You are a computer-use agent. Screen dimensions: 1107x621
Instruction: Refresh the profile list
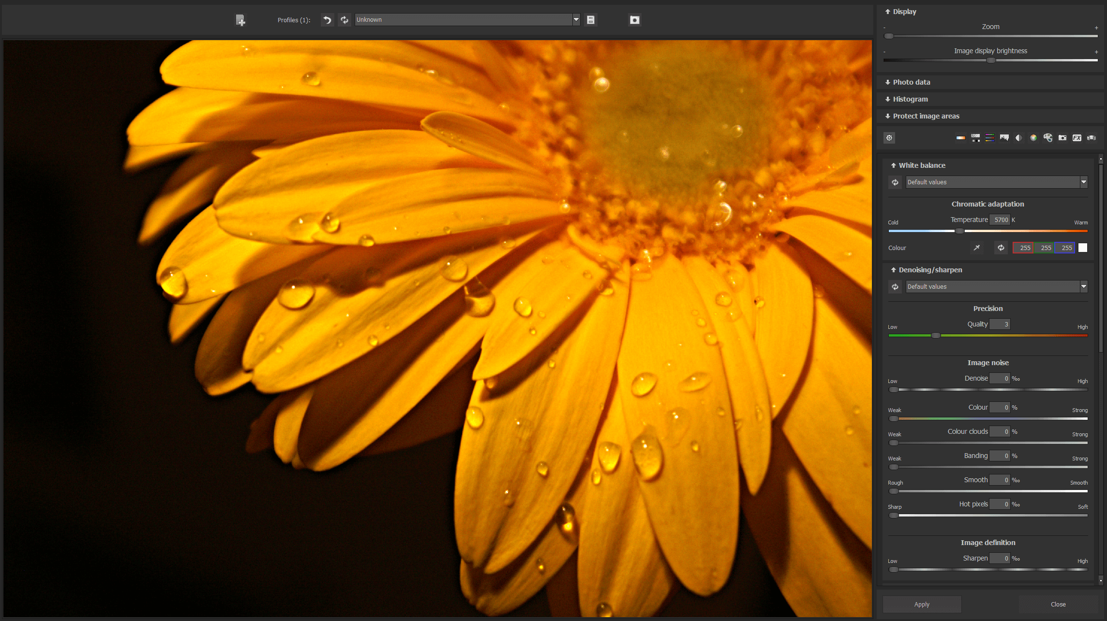(x=344, y=20)
